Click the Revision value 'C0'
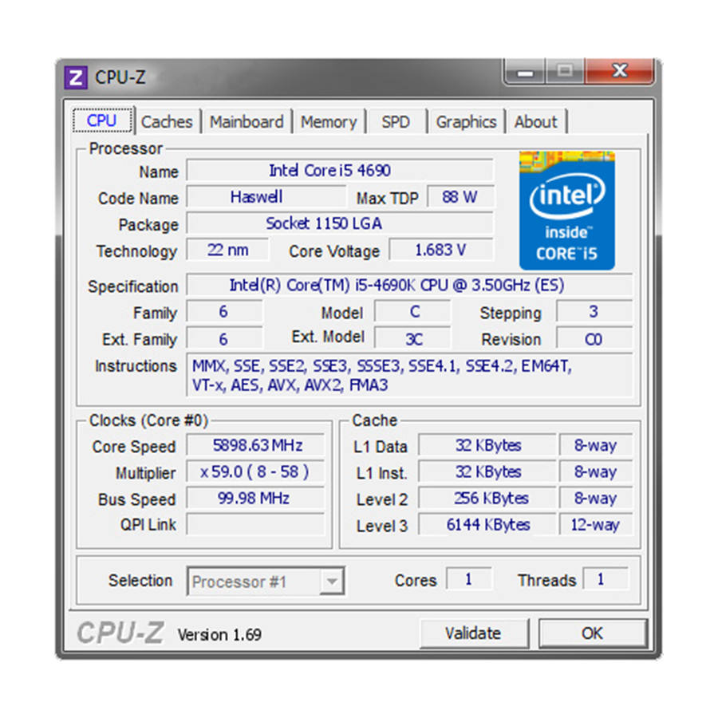The image size is (718, 718). click(x=594, y=339)
